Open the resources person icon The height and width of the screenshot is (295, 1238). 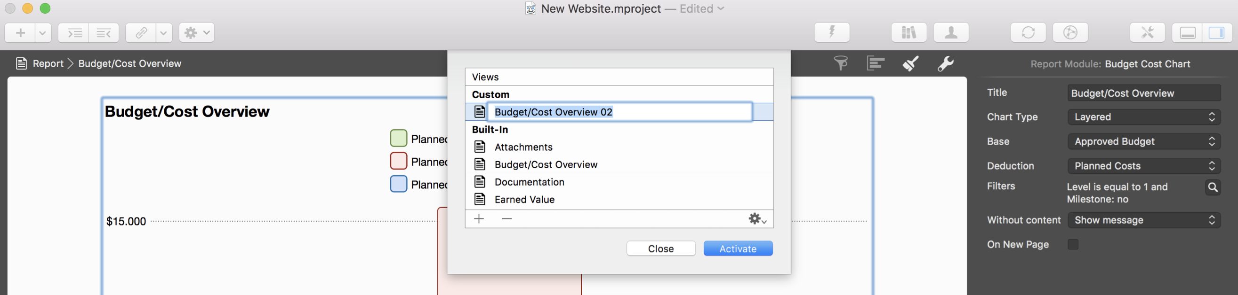click(x=950, y=32)
